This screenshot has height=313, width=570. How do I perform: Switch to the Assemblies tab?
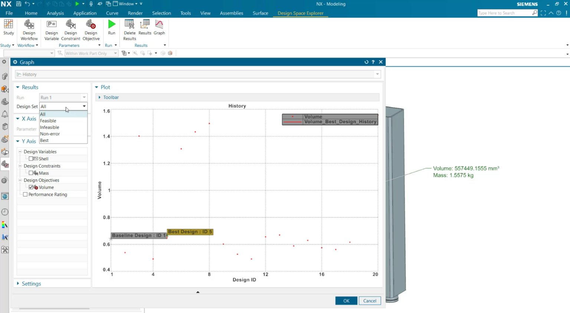tap(231, 13)
